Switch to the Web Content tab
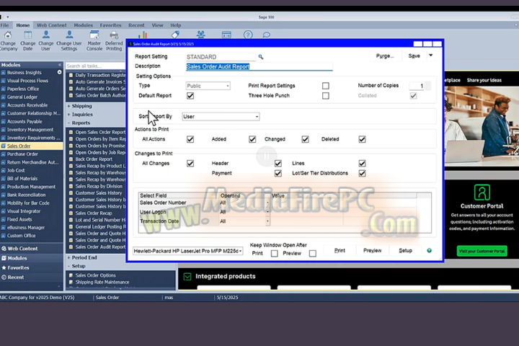519x346 pixels. [52, 25]
